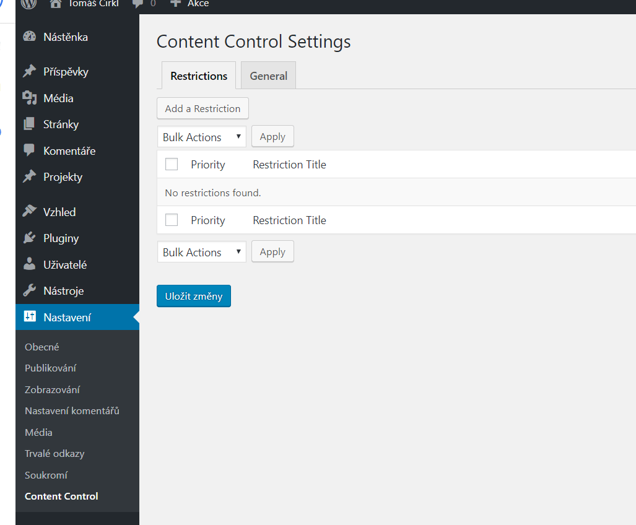Open the Soukromí submenu link
The image size is (636, 525).
46,475
